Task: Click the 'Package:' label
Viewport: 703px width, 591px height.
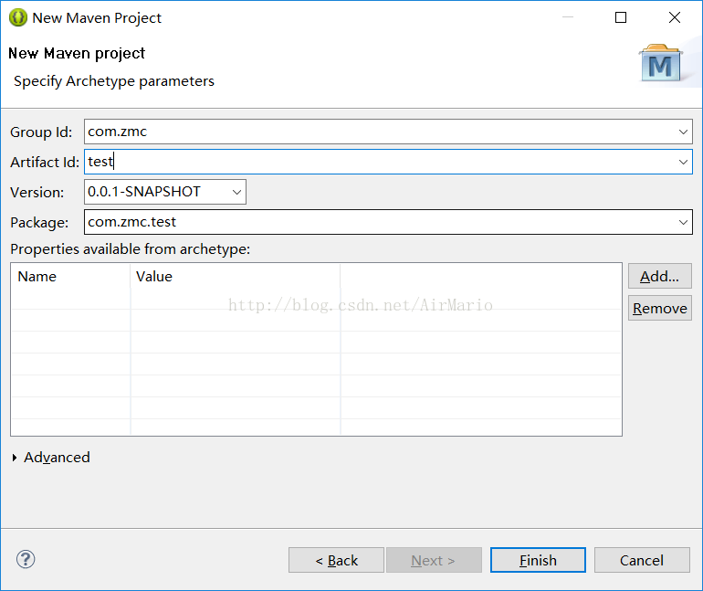Action: point(39,223)
